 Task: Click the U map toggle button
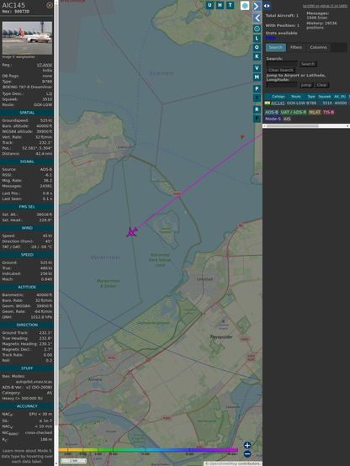point(209,5)
